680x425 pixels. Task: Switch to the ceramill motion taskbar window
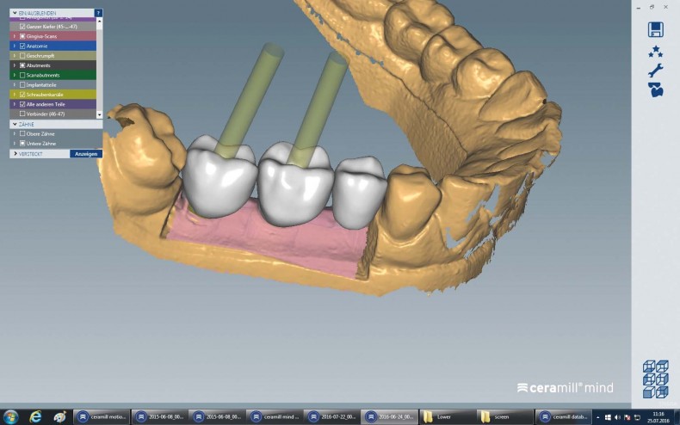click(102, 416)
